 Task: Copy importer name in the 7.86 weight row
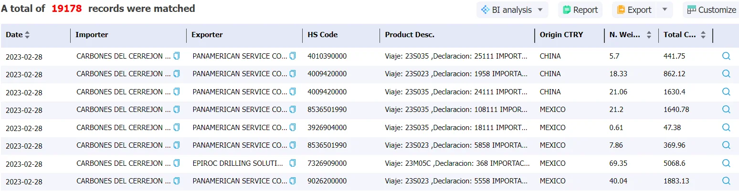coord(177,145)
